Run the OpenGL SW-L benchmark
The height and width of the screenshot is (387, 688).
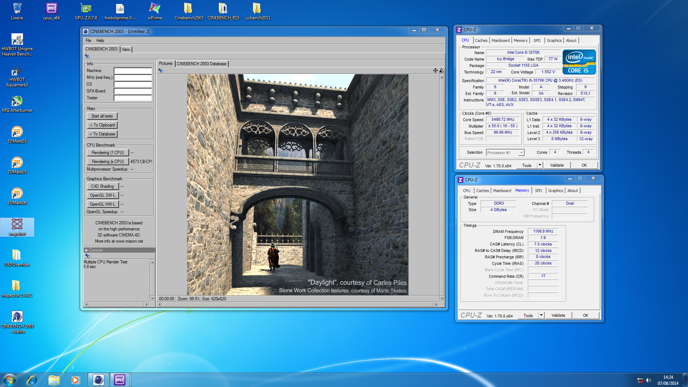click(x=102, y=195)
